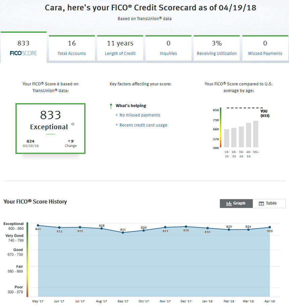Click the 03/19/18 previous score date

[x=31, y=146]
